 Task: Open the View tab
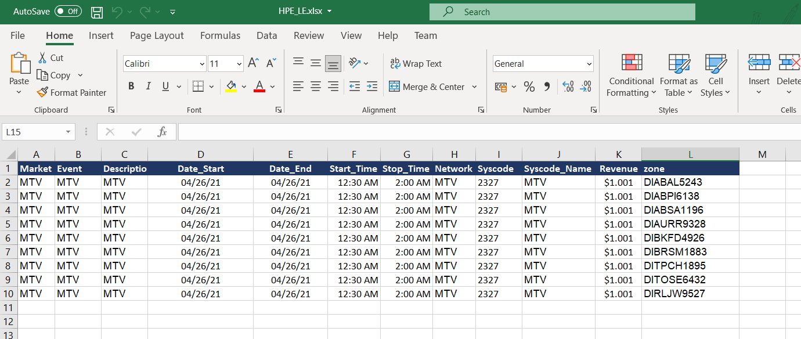pyautogui.click(x=351, y=35)
